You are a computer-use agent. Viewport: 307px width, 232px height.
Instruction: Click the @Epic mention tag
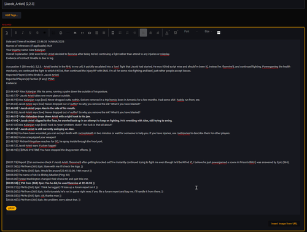tap(11, 208)
